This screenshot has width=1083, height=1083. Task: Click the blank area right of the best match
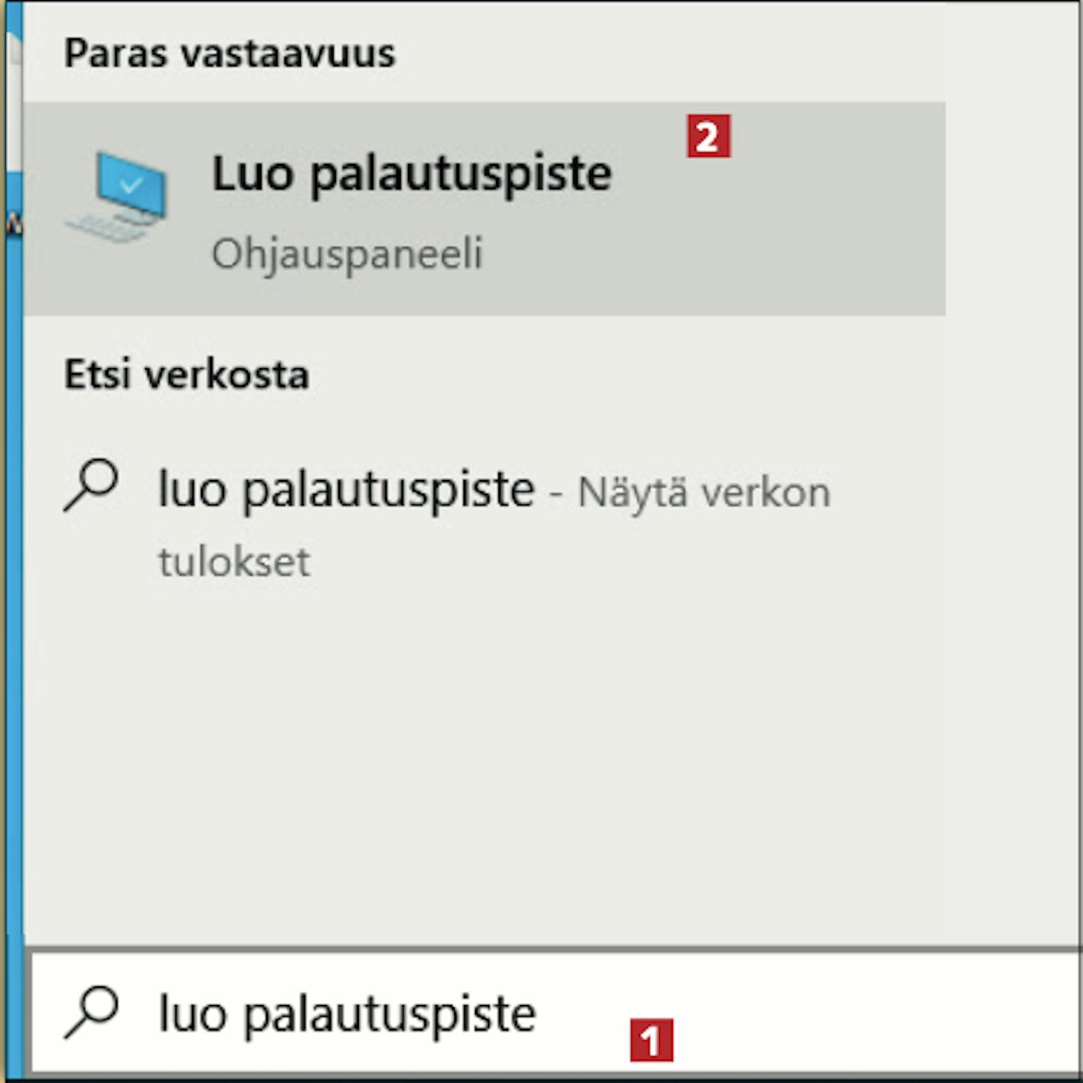(x=1012, y=209)
